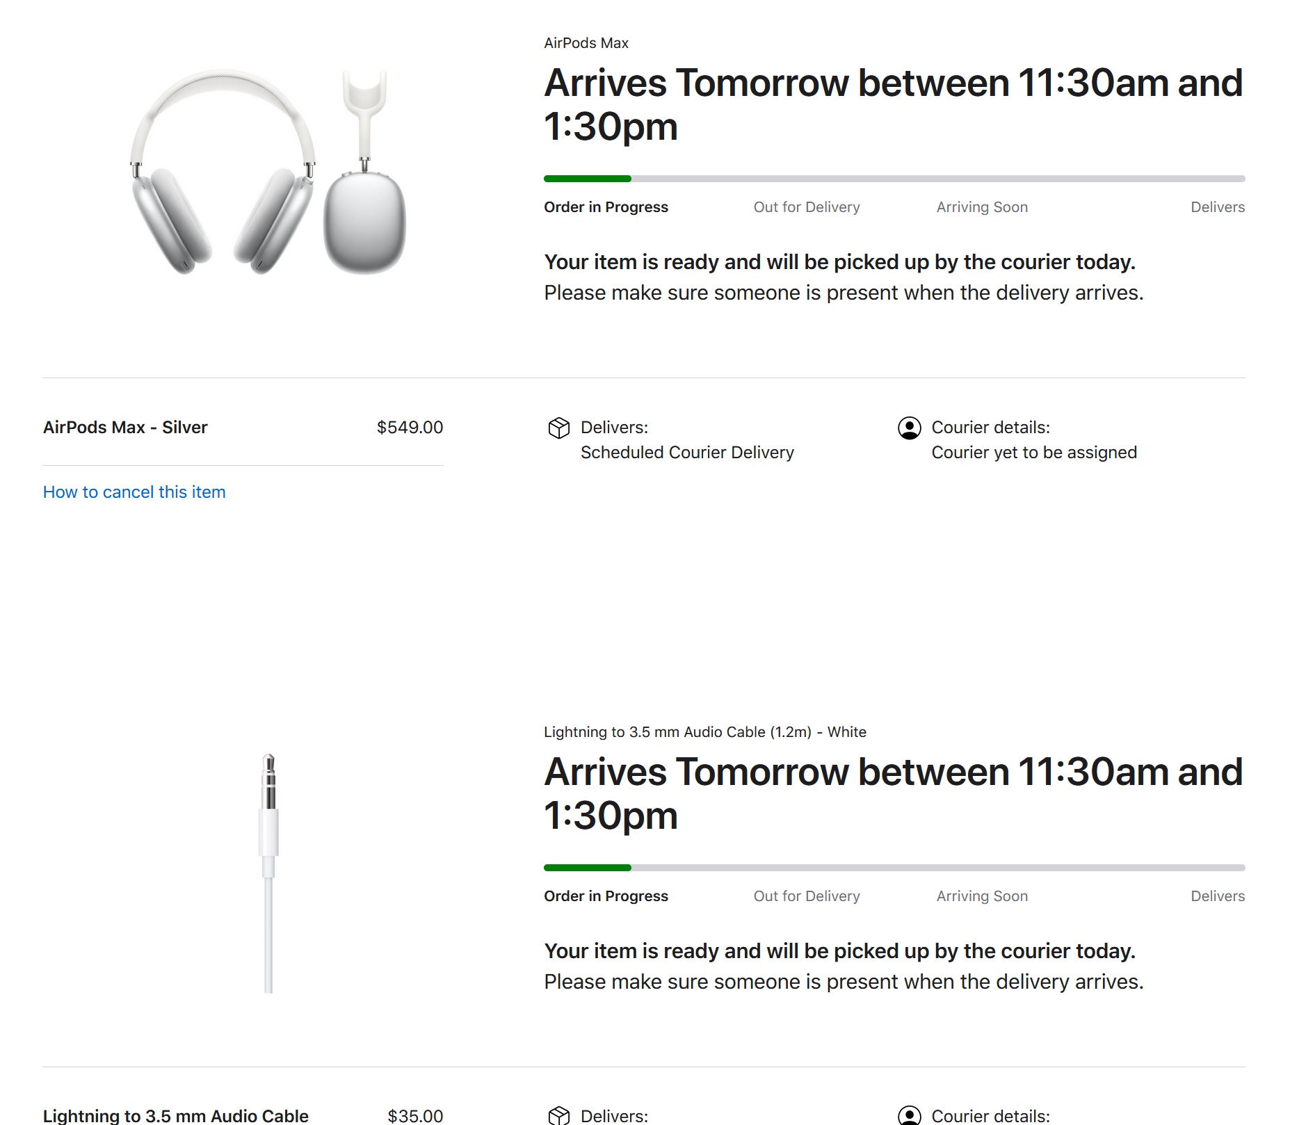1290x1125 pixels.
Task: Click 'Courier yet to be assigned' text
Action: tap(1034, 453)
